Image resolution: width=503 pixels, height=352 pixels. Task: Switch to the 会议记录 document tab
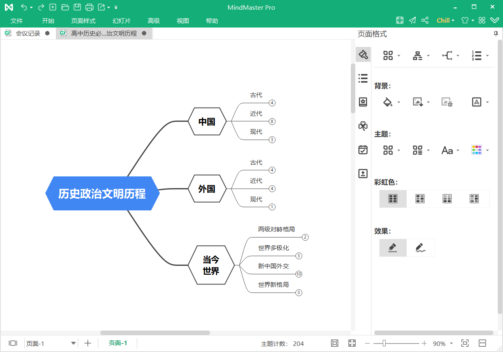tap(28, 34)
